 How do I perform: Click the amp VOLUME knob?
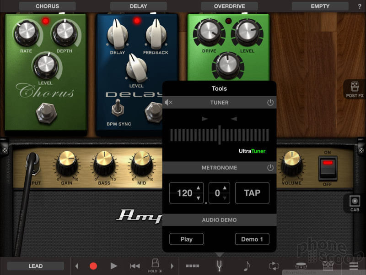click(x=292, y=164)
